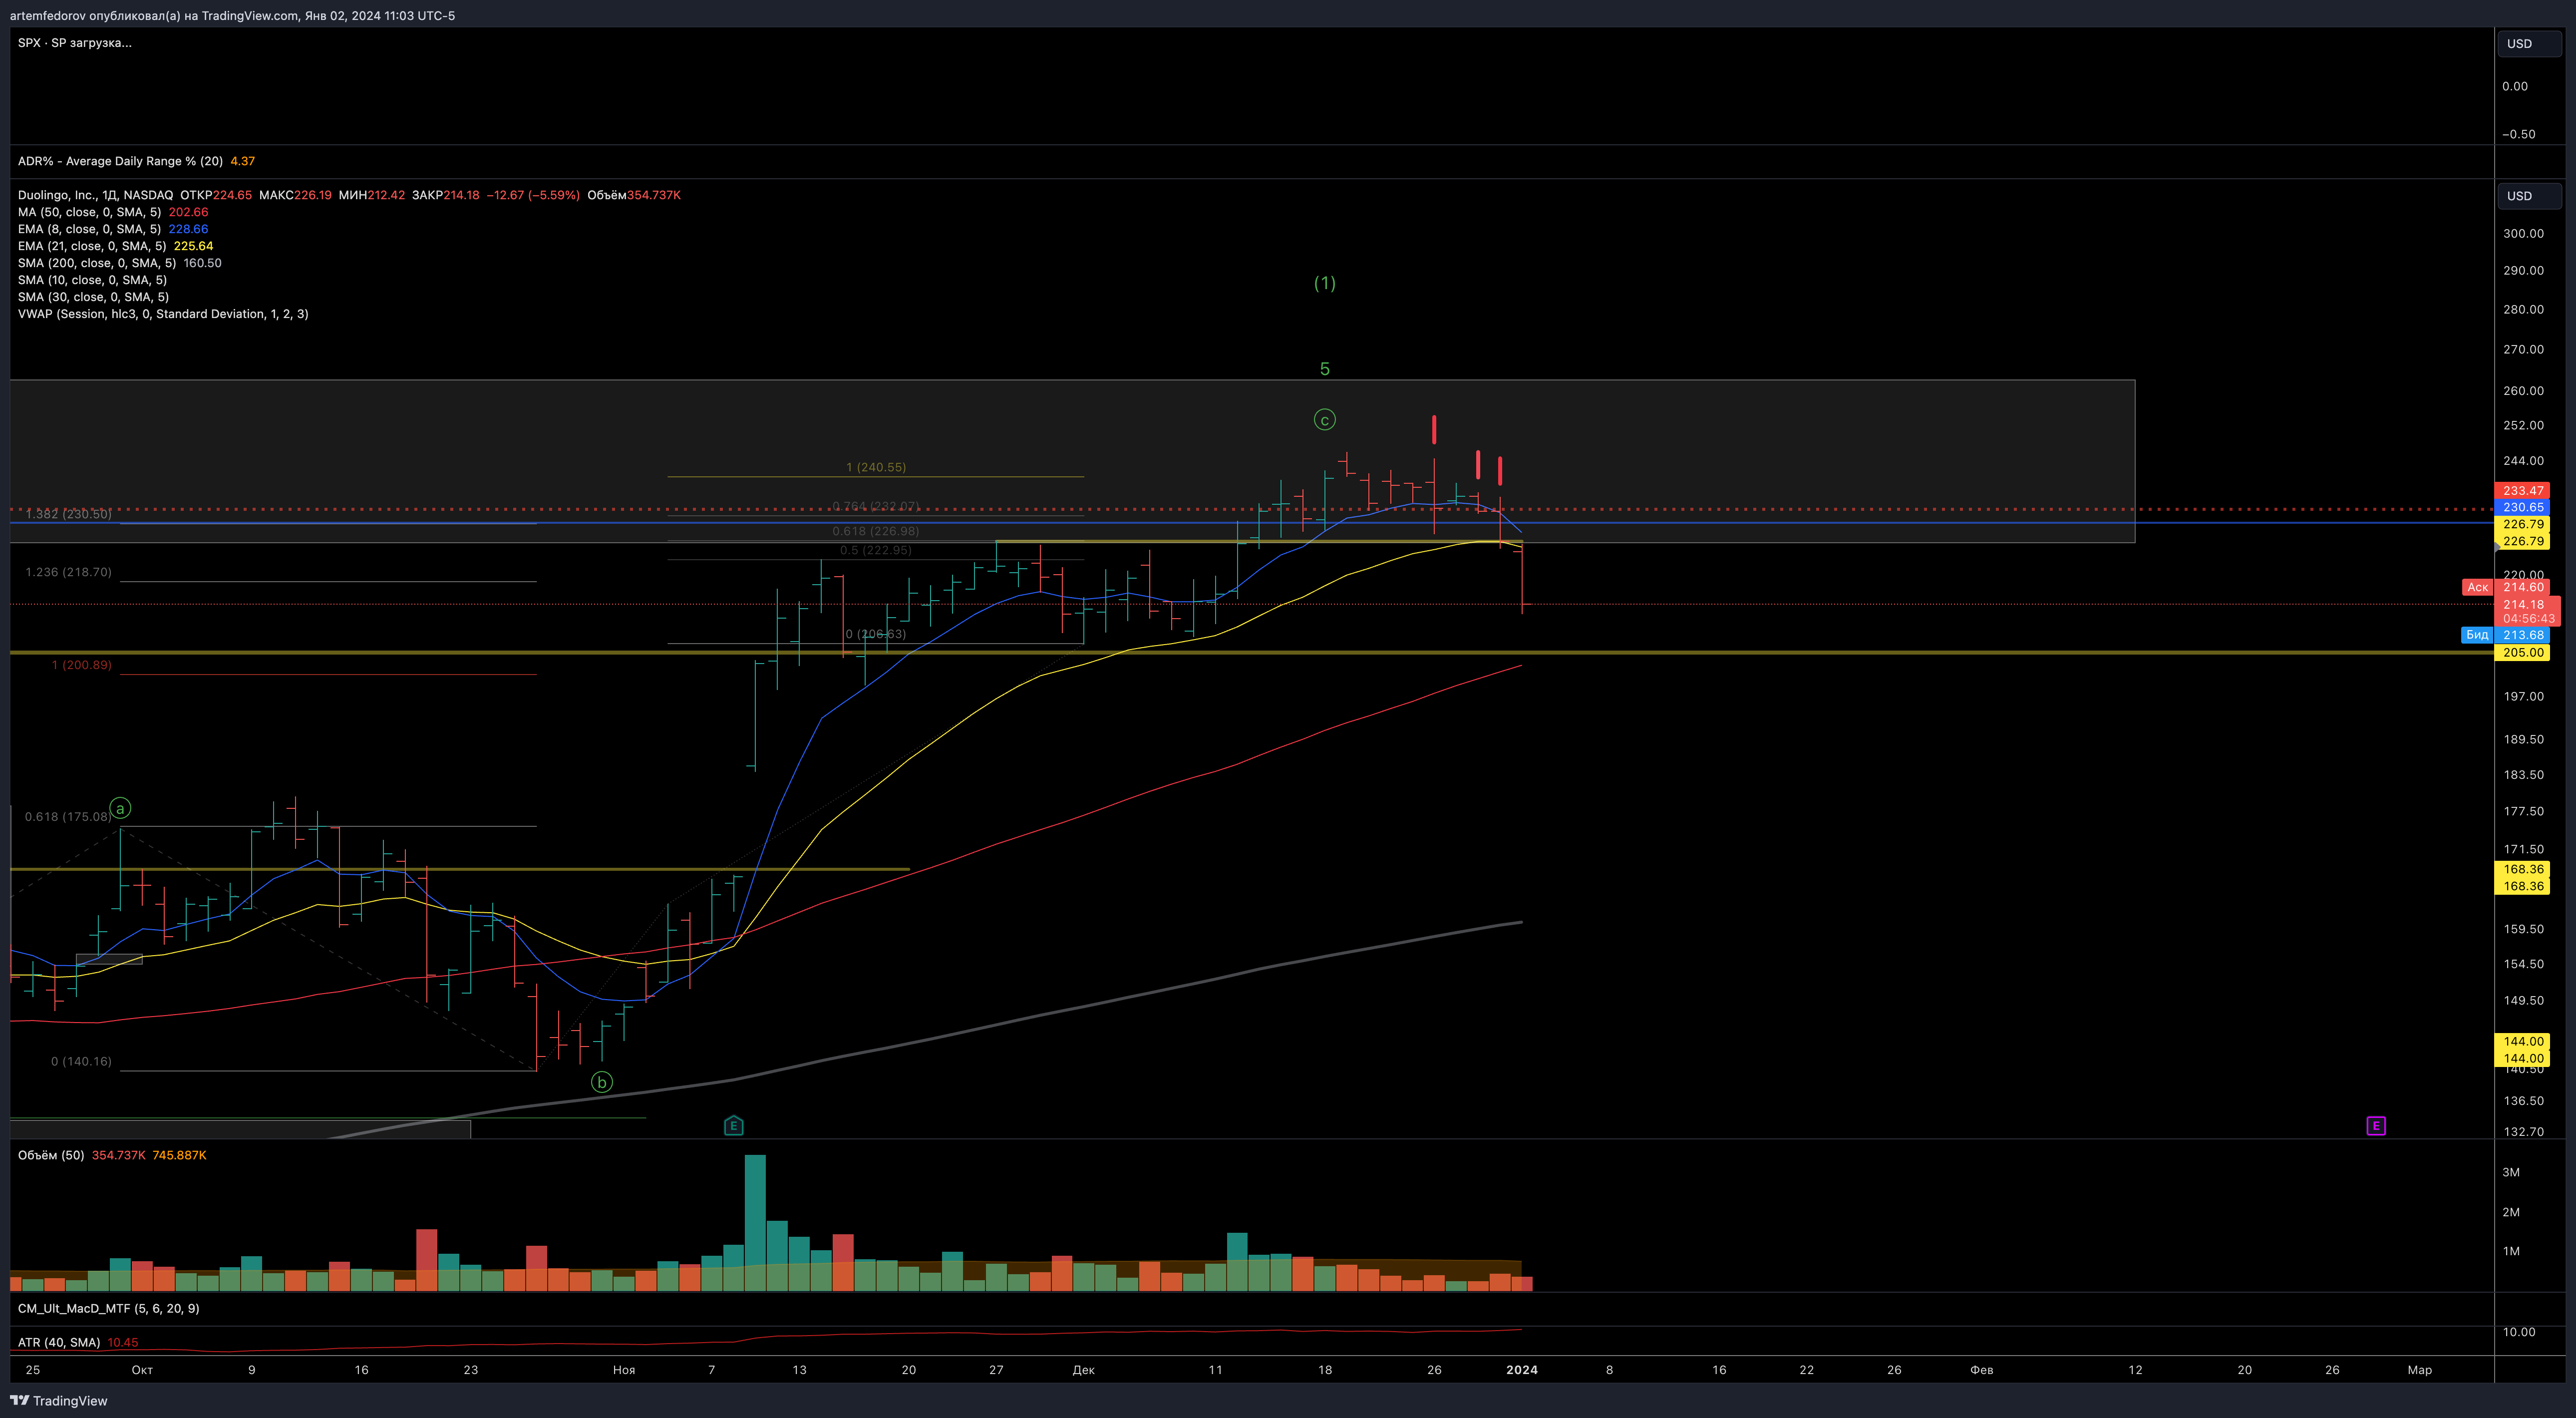The height and width of the screenshot is (1418, 2576).
Task: Click the Окт label on time axis
Action: (x=142, y=1370)
